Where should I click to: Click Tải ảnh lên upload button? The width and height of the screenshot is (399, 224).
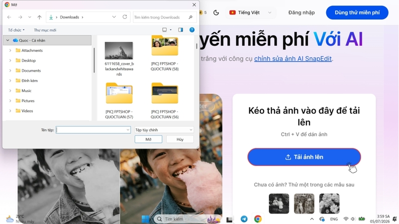(304, 157)
